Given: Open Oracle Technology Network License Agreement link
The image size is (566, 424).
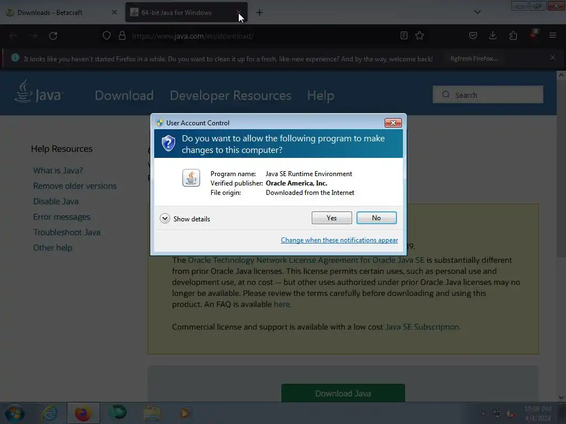Looking at the screenshot, I should click(x=306, y=260).
